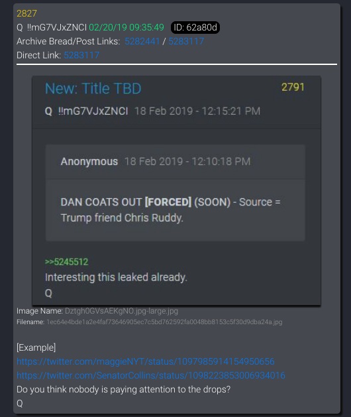
Task: Click the ID: 62a80d badge
Action: tap(195, 27)
